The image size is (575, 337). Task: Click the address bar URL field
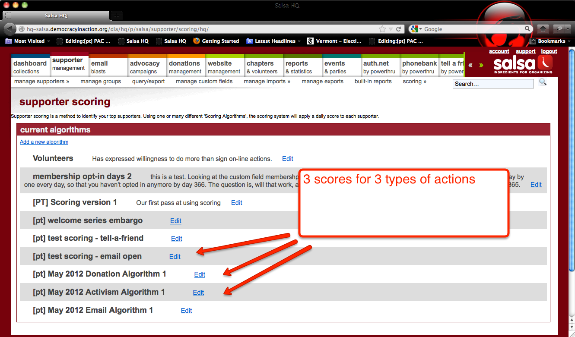click(x=199, y=29)
